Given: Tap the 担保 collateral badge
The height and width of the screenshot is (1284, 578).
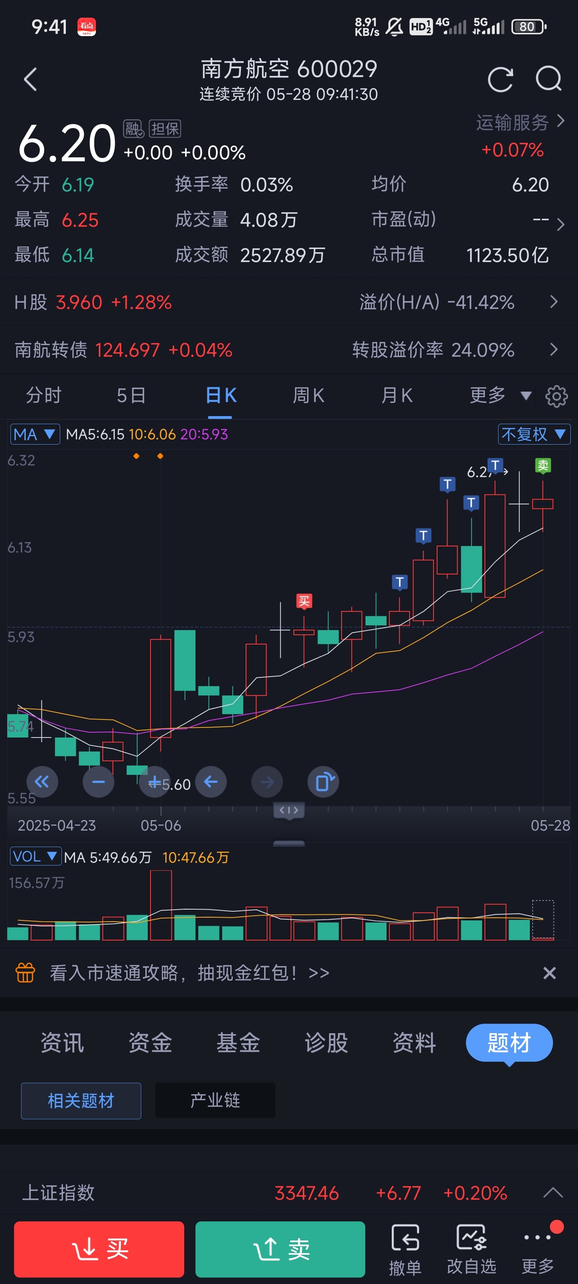Looking at the screenshot, I should coord(165,128).
